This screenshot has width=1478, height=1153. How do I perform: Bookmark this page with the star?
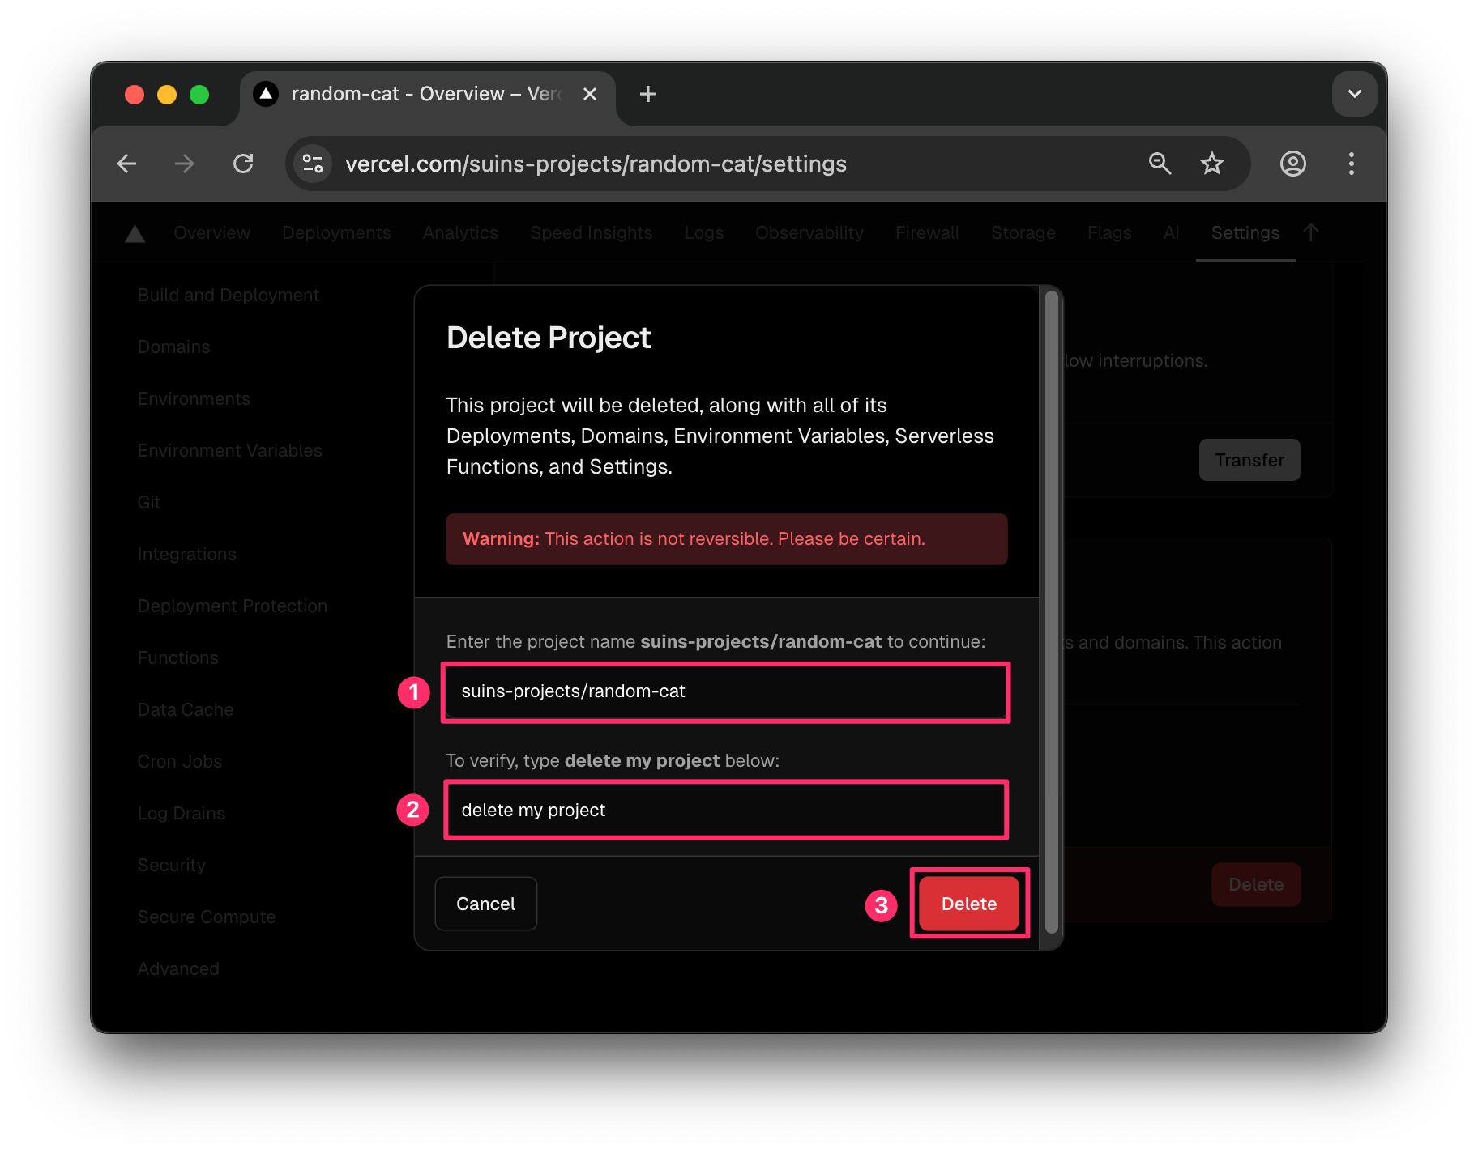tap(1211, 164)
